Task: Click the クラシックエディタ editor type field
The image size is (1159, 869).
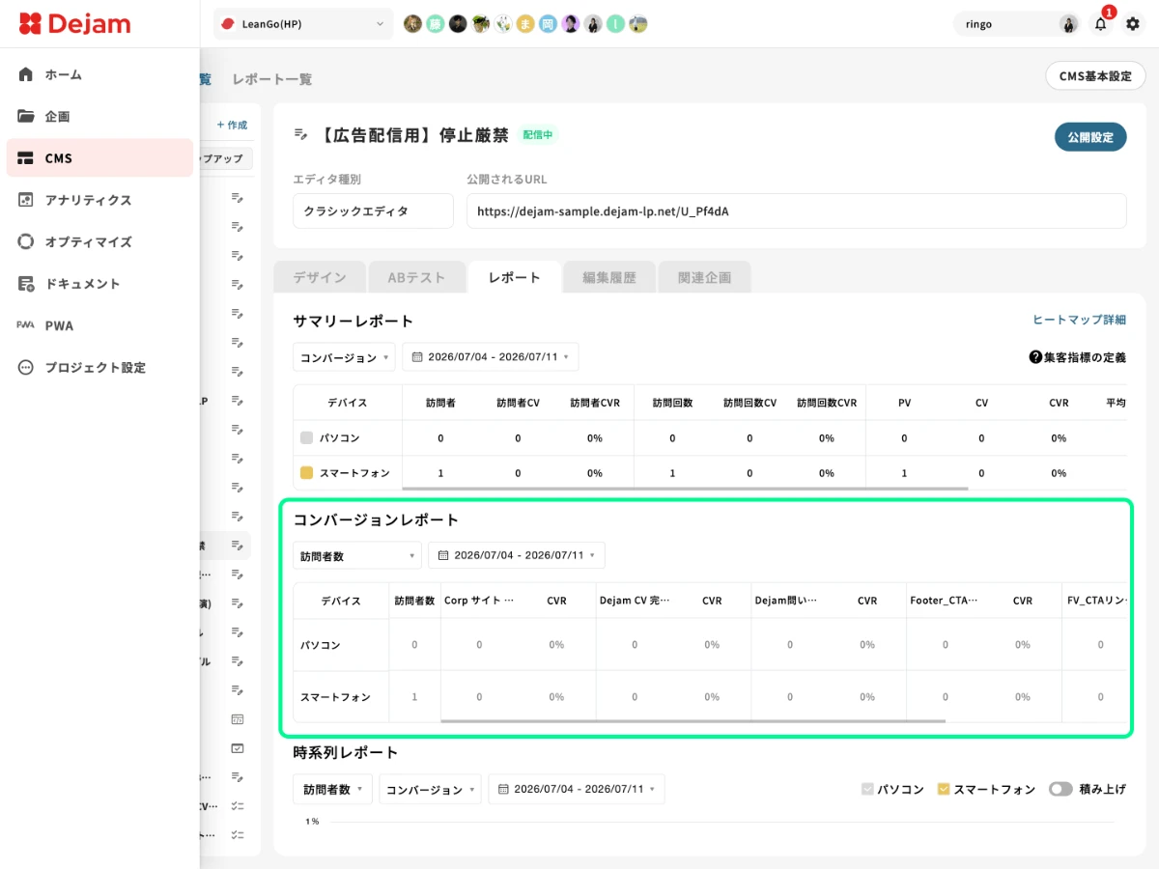Action: click(373, 210)
